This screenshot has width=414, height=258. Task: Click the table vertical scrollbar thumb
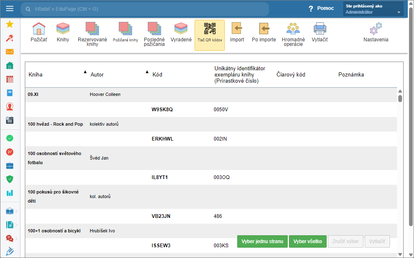tap(400, 98)
